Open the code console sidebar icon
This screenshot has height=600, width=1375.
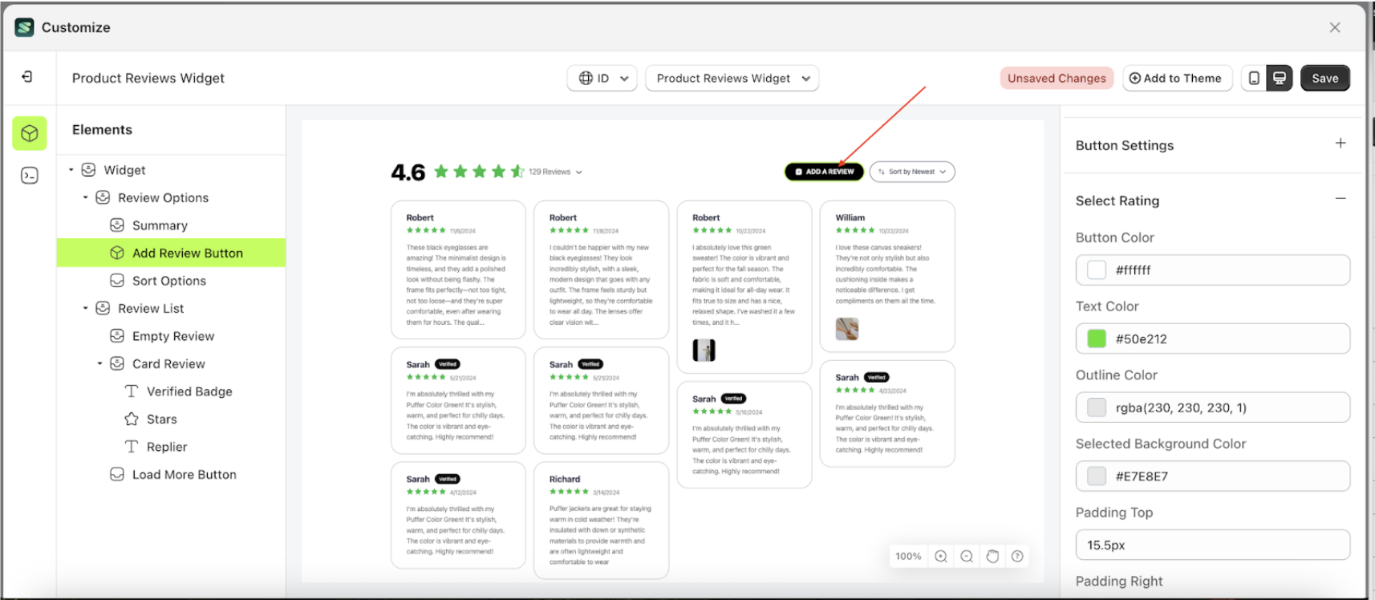tap(30, 176)
